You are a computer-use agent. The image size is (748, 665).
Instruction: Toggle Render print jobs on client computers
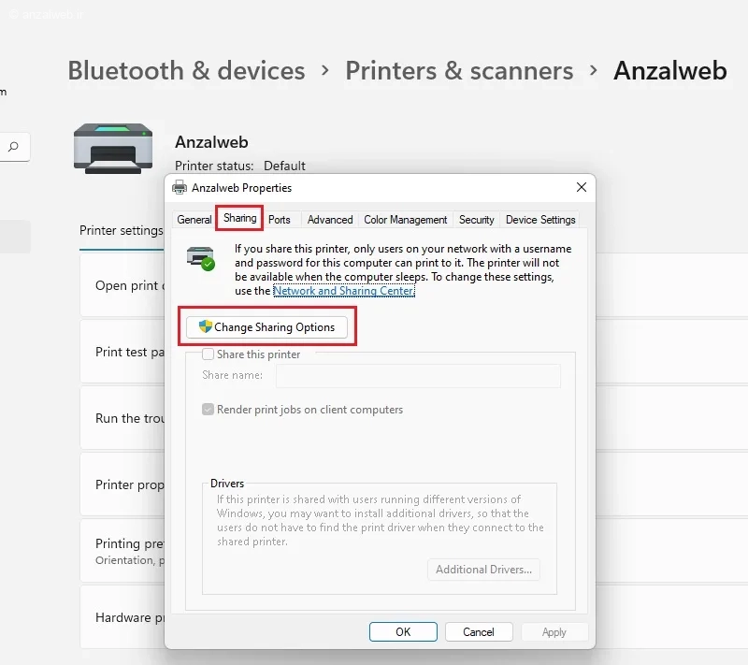tap(208, 410)
